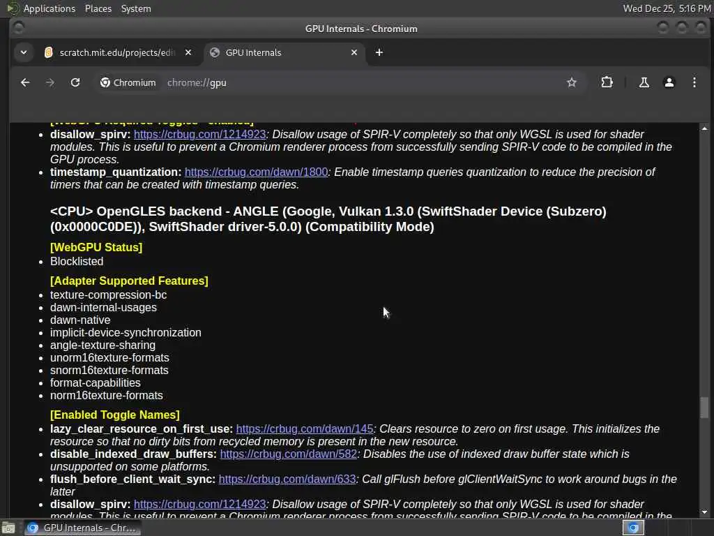
Task: Click the forward navigation arrow
Action: click(x=50, y=82)
